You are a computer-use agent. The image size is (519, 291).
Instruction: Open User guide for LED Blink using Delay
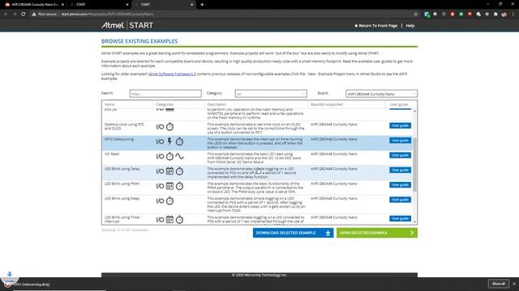click(400, 170)
